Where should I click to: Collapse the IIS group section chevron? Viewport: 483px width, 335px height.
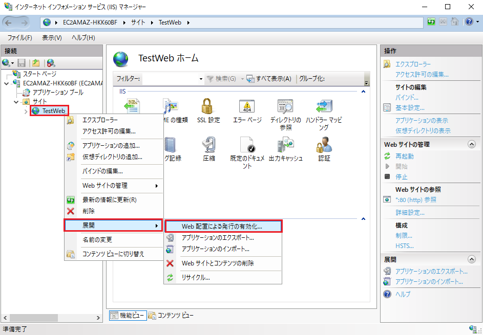pos(363,92)
